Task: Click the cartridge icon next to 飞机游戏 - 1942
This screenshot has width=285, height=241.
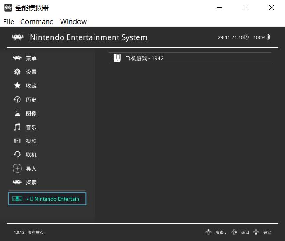Action: point(117,58)
